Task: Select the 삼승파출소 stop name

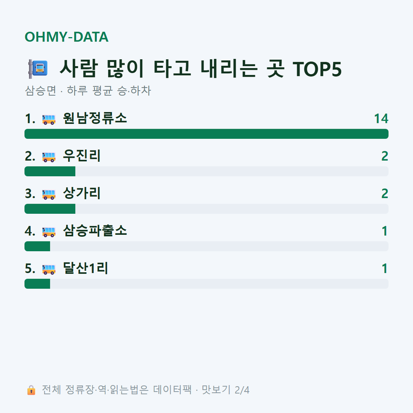Action: (x=95, y=230)
